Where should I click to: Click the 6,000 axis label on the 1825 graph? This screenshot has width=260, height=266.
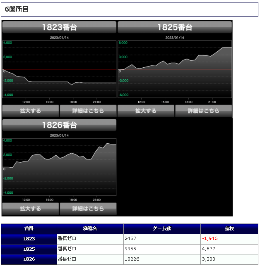tap(123, 43)
